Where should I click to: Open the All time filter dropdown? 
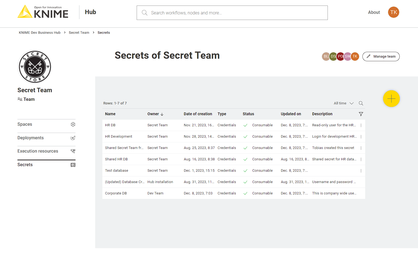click(x=344, y=103)
